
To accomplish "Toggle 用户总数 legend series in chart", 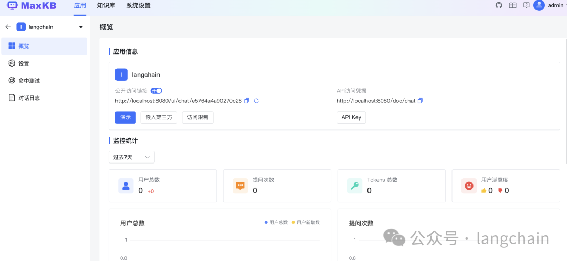I will click(276, 222).
